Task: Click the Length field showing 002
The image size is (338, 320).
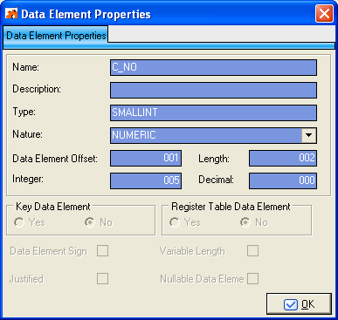Action: (x=283, y=158)
